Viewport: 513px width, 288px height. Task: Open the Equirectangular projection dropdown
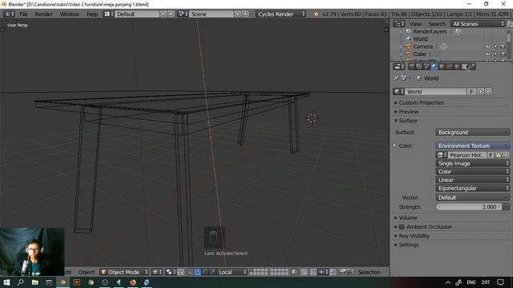click(x=472, y=189)
